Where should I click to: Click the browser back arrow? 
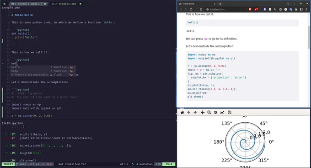tap(181, 9)
